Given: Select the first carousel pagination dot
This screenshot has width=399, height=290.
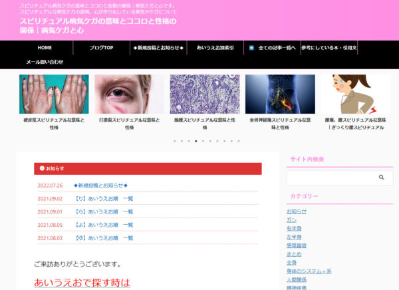Looking at the screenshot, I should tap(174, 141).
